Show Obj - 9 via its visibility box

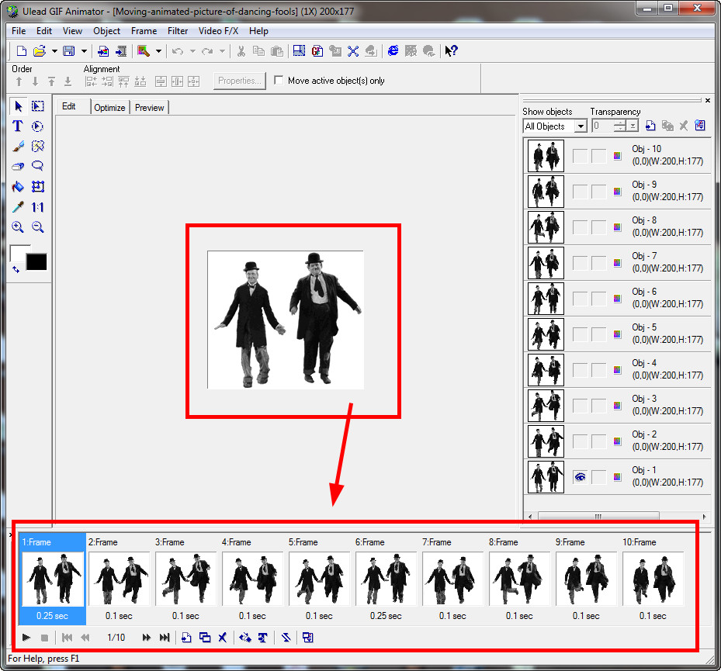pyautogui.click(x=581, y=192)
